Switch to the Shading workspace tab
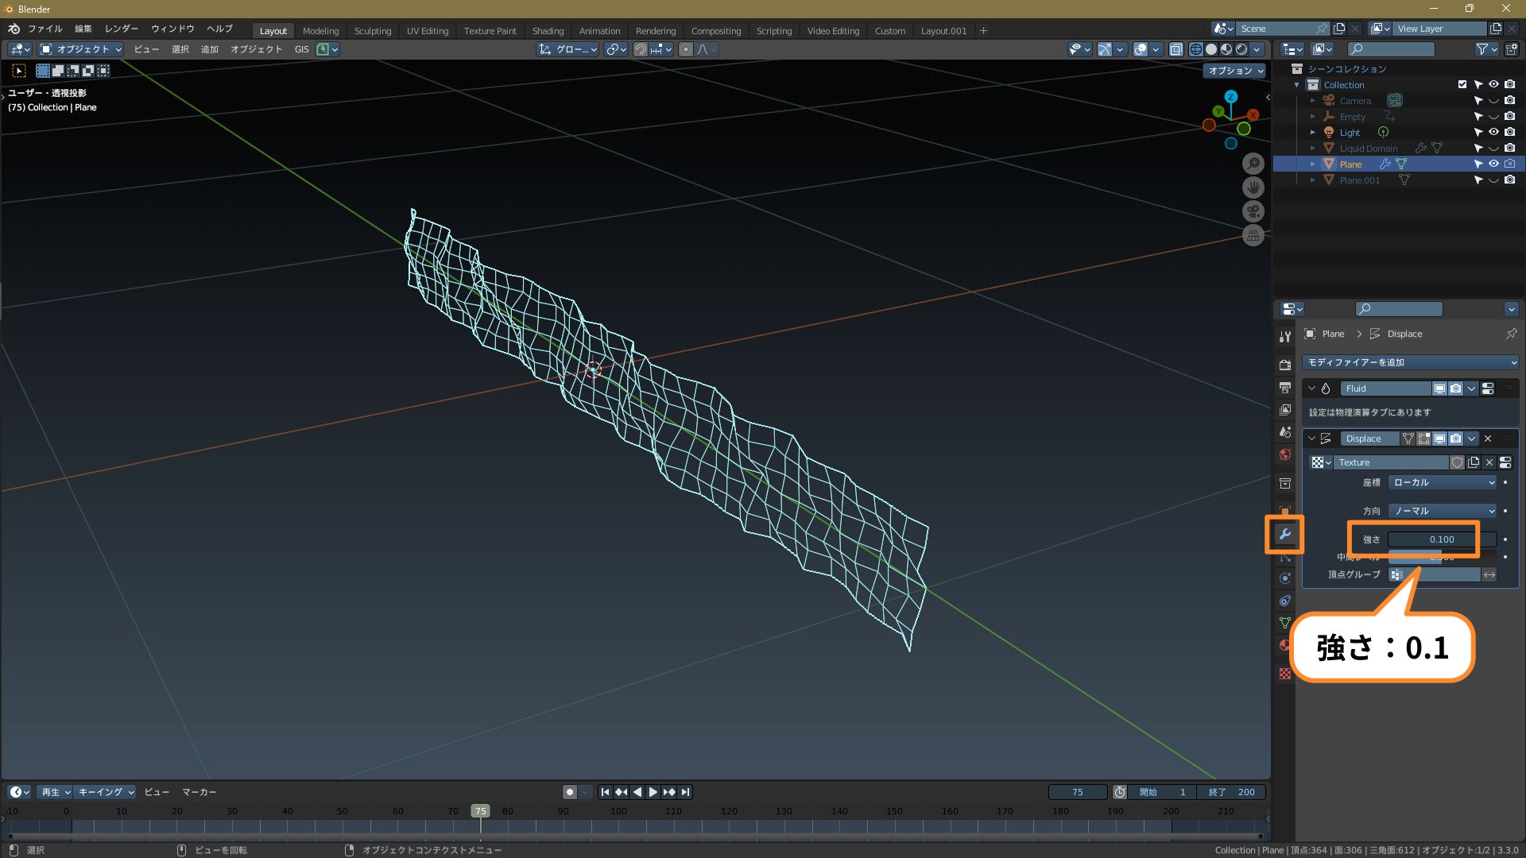This screenshot has height=858, width=1526. pyautogui.click(x=548, y=31)
